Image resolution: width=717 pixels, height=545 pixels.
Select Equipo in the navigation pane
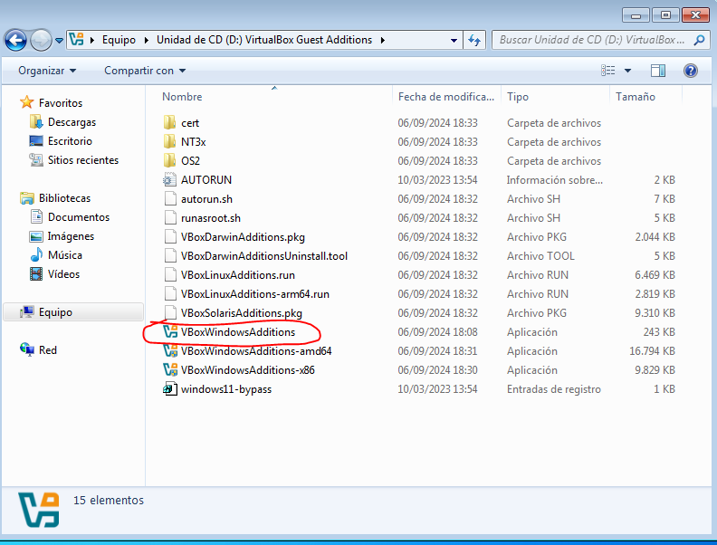pyautogui.click(x=55, y=312)
